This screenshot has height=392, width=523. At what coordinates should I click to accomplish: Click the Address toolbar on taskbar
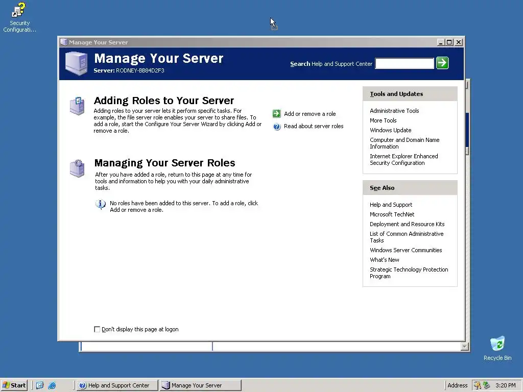click(x=457, y=385)
